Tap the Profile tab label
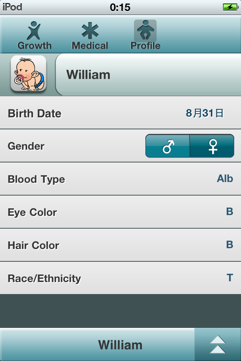241x361 pixels. click(x=145, y=46)
